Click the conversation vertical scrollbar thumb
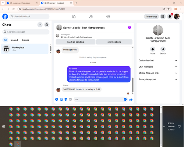 pos(132,85)
